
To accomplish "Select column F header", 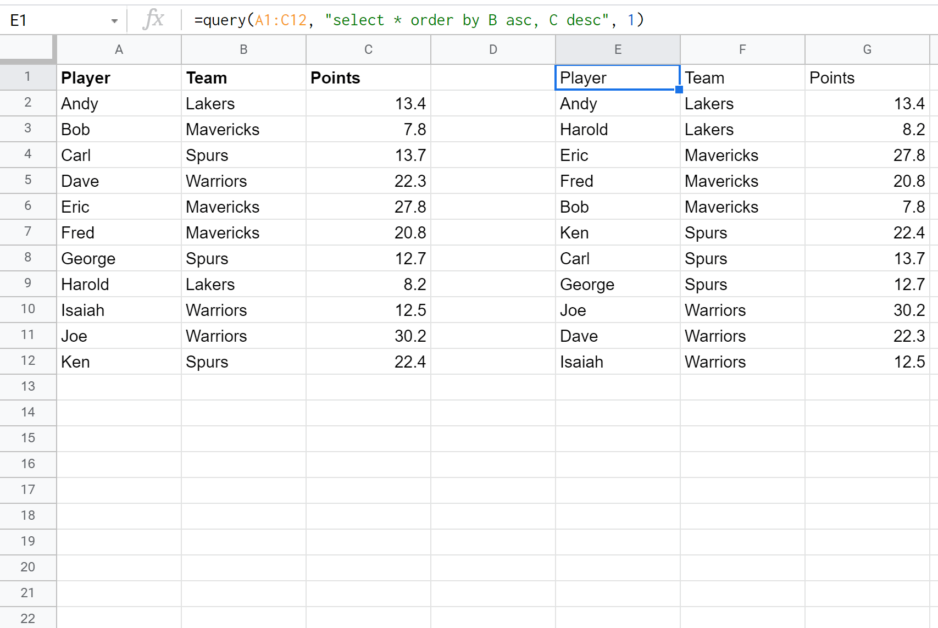I will click(x=742, y=49).
